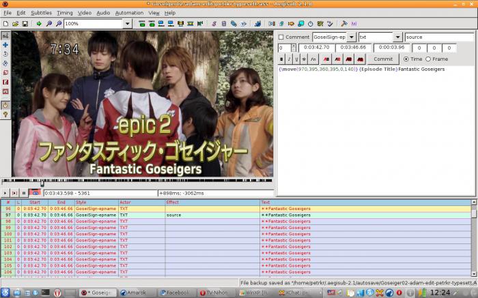Open the KDE application launcher menu

(5, 293)
